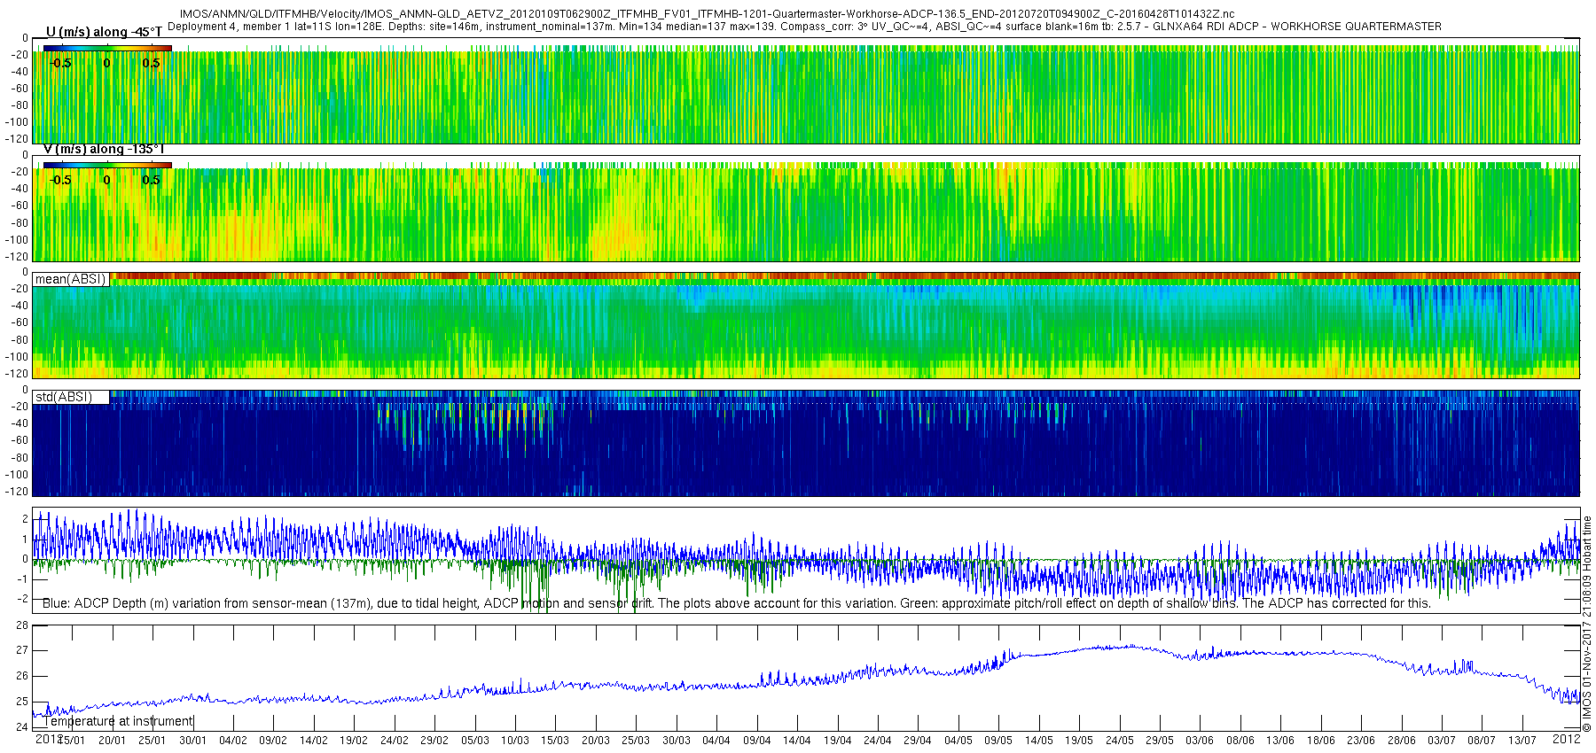Select the 24/05 date tick label
The height and width of the screenshot is (753, 1596).
1119,741
